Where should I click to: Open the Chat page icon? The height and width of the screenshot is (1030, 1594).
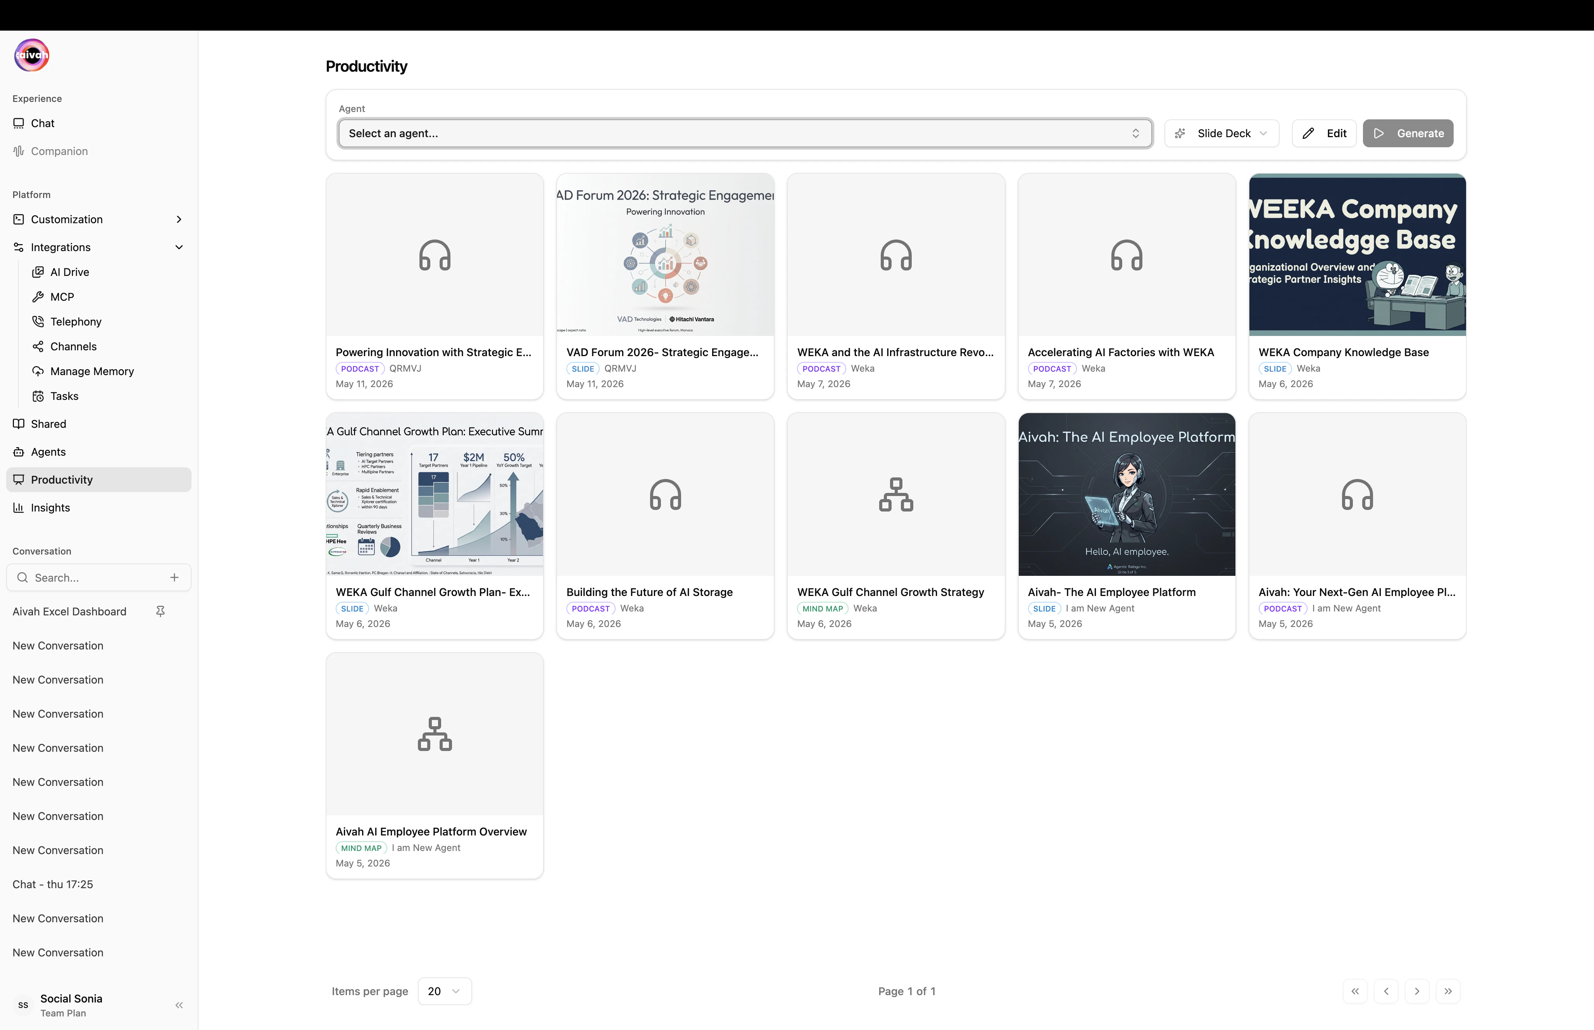coord(19,123)
